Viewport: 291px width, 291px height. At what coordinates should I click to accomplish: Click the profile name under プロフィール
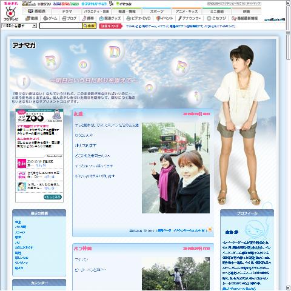pyautogui.click(x=232, y=232)
